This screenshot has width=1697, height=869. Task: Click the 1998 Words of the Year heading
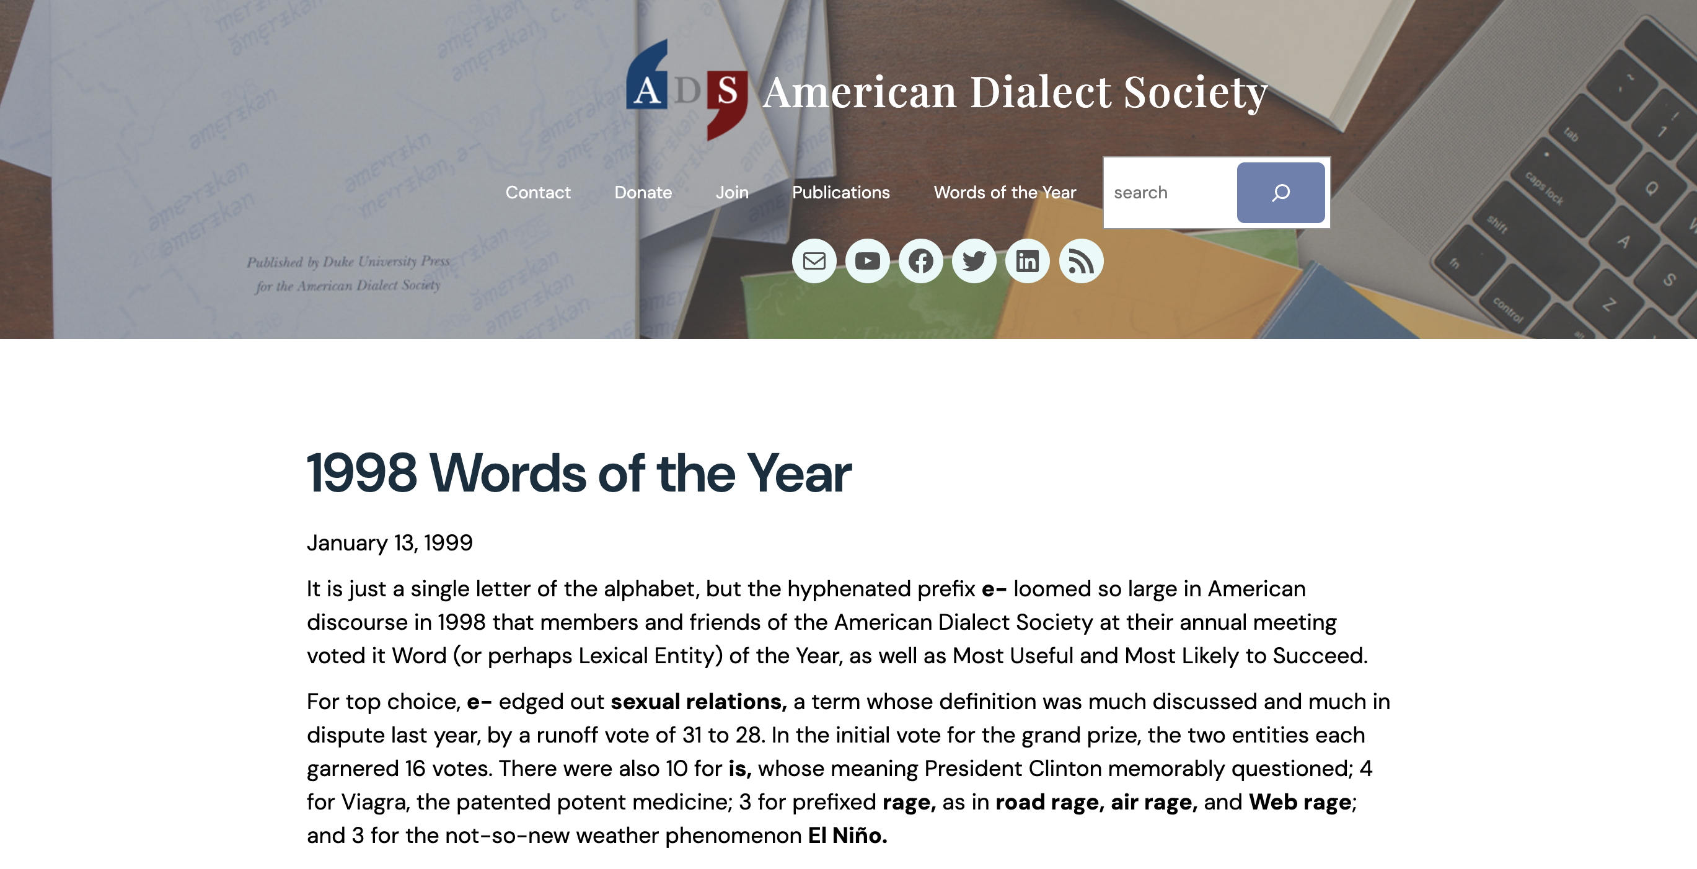pyautogui.click(x=578, y=472)
